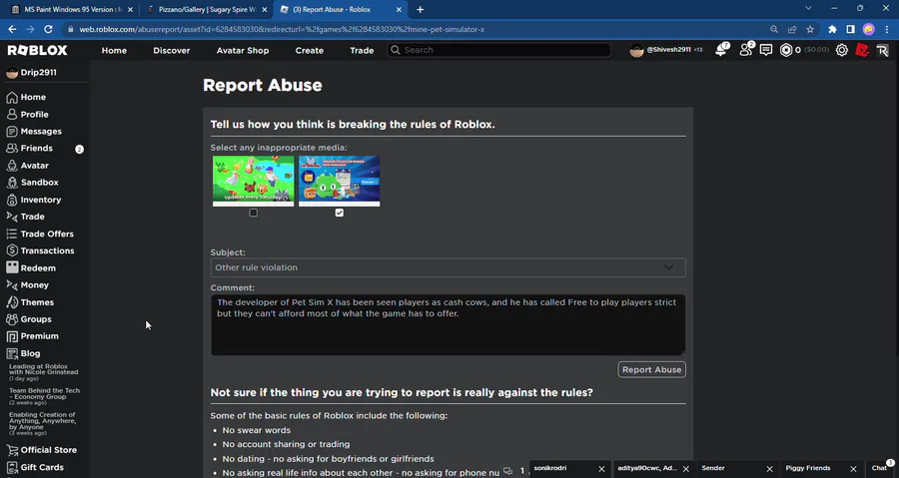The image size is (899, 478).
Task: Select the Report Abuse - Roblox tab
Action: (x=341, y=10)
